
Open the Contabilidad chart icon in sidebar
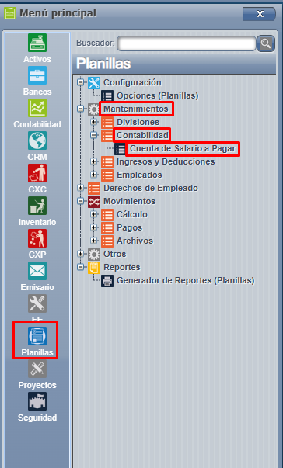(37, 108)
